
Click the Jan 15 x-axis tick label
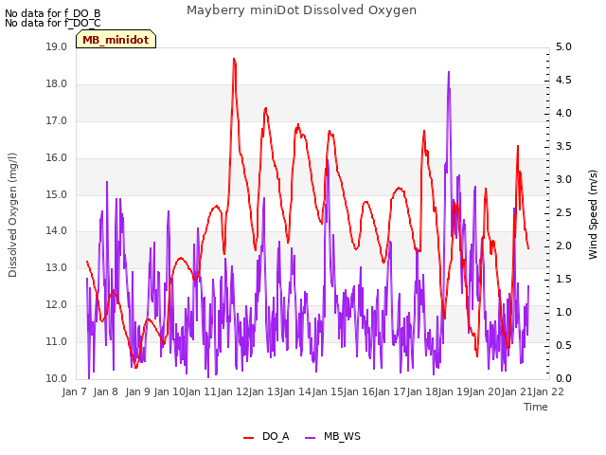pos(328,391)
